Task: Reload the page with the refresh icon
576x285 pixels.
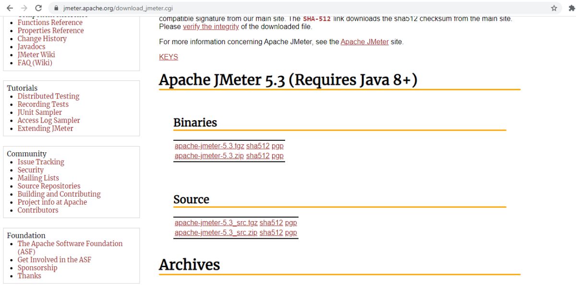Action: 39,8
